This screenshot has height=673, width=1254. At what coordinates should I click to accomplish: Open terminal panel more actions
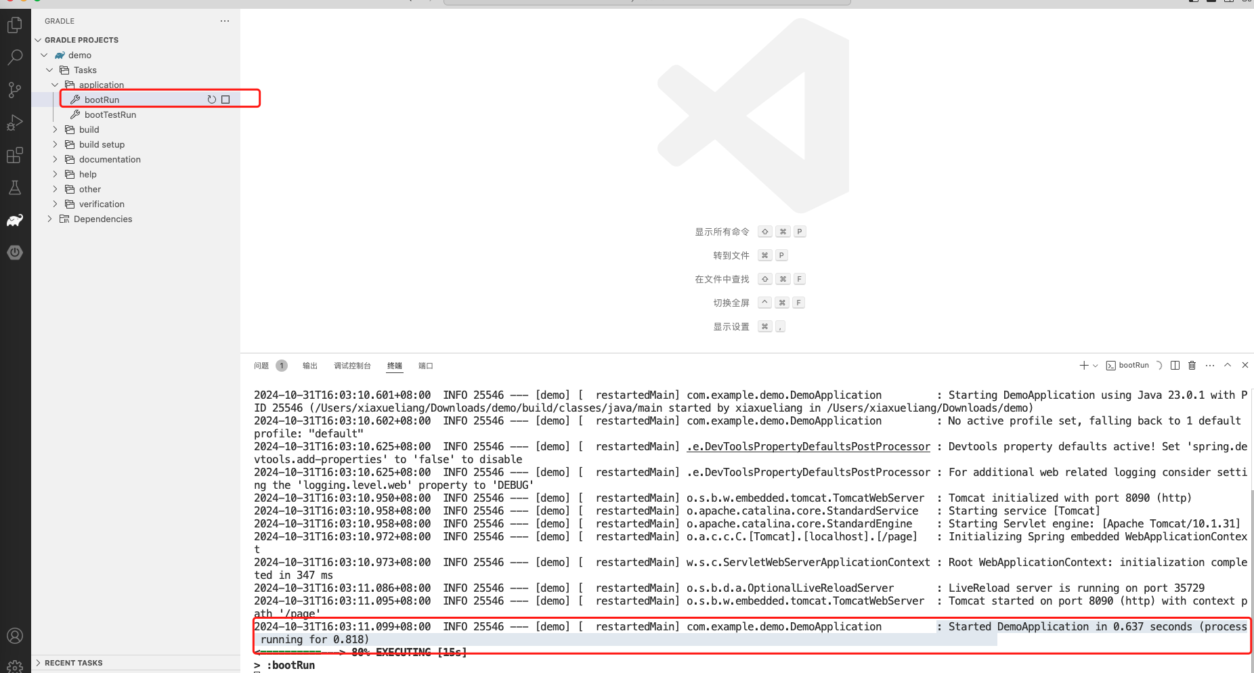(1210, 366)
